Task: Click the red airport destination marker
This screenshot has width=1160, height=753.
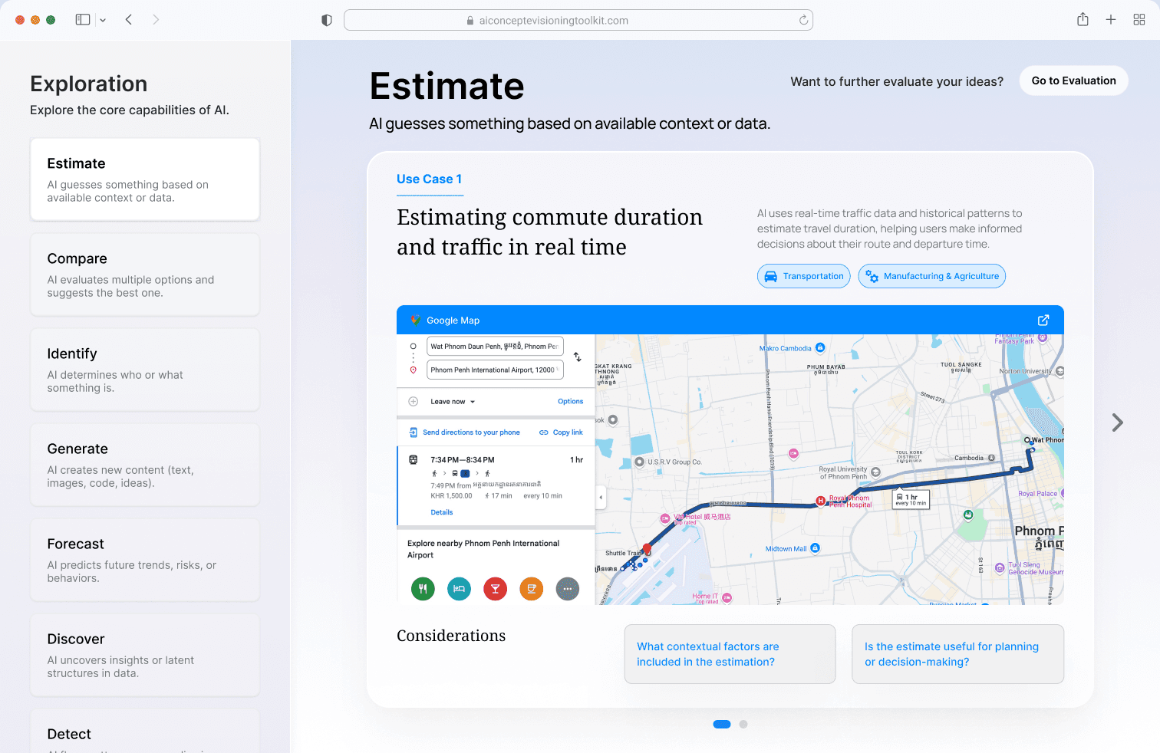Action: pyautogui.click(x=648, y=548)
